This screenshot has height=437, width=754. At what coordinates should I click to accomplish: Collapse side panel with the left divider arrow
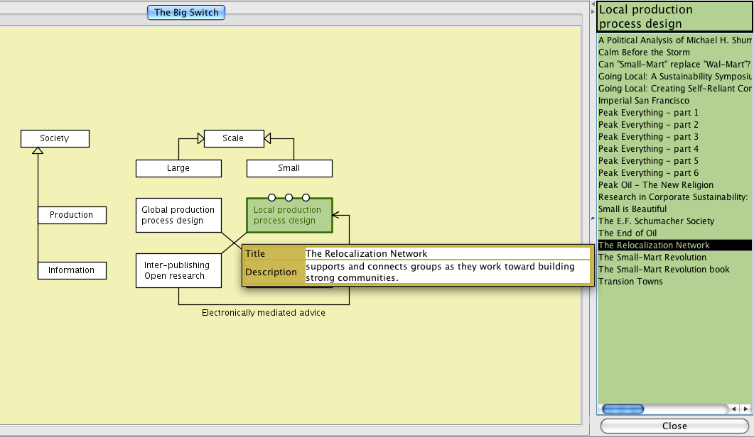pos(593,4)
